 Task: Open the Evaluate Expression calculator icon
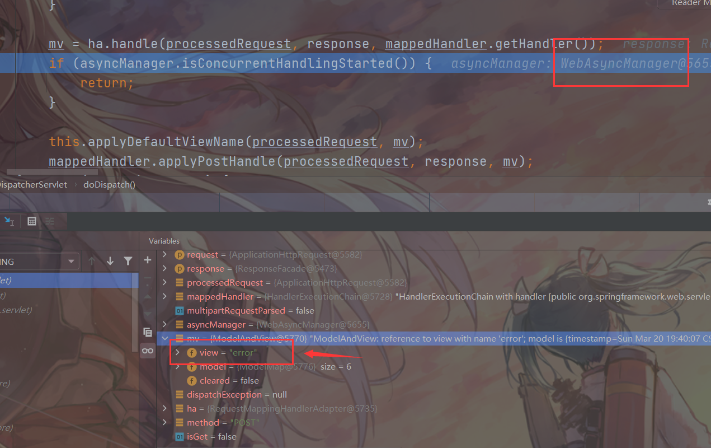[32, 222]
